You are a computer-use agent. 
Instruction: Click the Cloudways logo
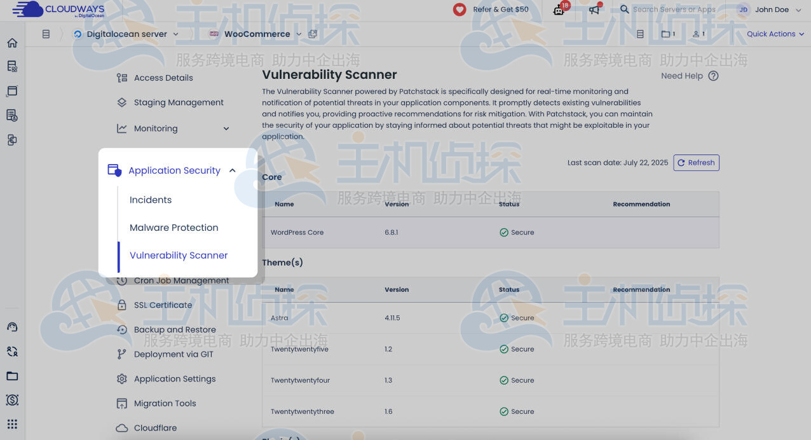58,10
